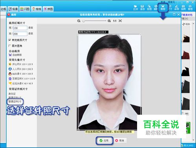Viewport: 196px width, 148px height.
Task: Click the 应用 apply button
Action: [104, 141]
